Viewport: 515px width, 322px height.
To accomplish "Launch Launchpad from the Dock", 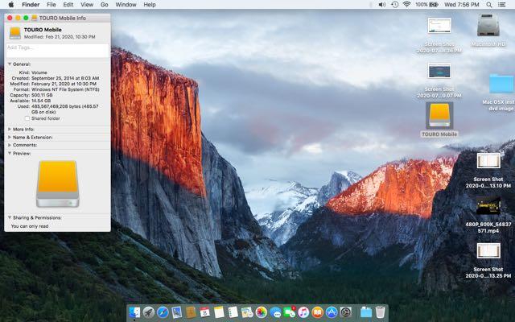I will (149, 312).
